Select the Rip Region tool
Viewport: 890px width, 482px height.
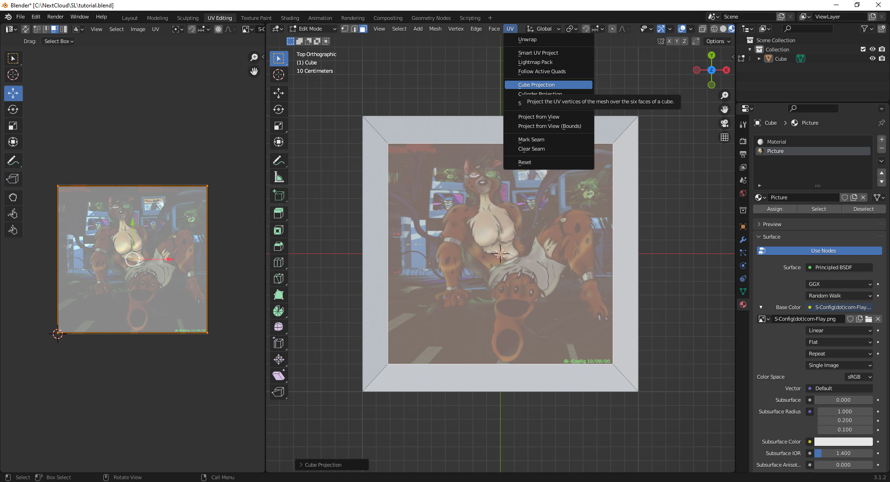point(279,392)
